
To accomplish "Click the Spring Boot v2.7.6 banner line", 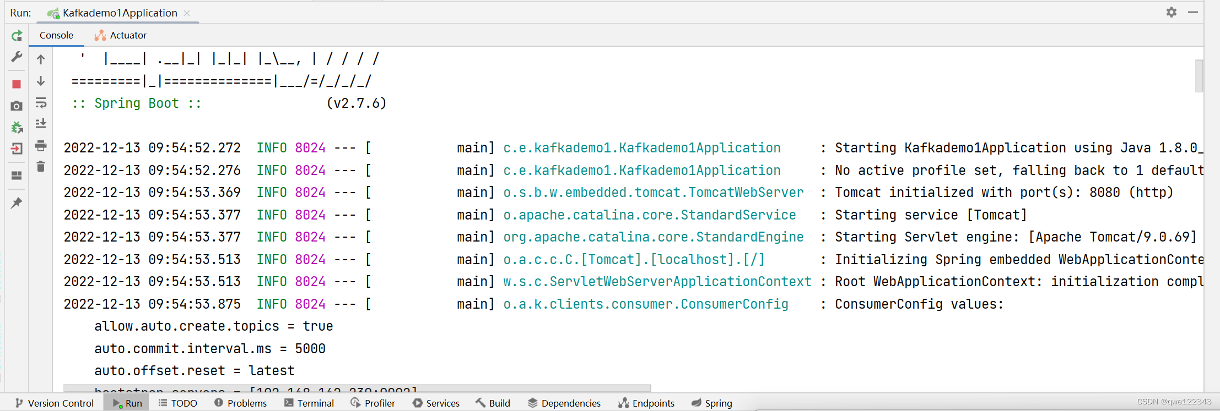I will coord(229,103).
